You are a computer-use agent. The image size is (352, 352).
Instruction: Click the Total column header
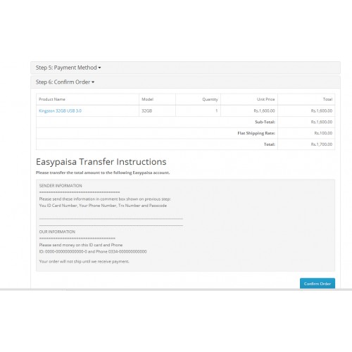pyautogui.click(x=327, y=99)
